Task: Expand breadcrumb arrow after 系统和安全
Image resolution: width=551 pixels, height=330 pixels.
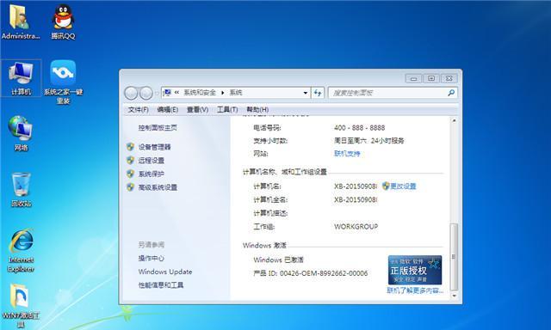Action: point(223,93)
